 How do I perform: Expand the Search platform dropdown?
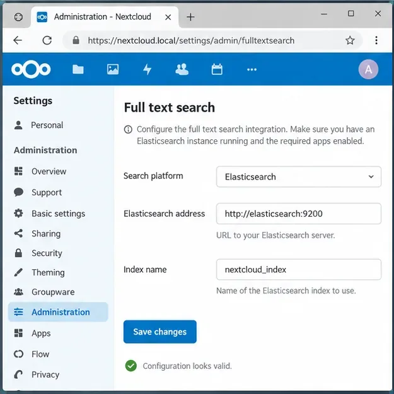click(x=299, y=177)
